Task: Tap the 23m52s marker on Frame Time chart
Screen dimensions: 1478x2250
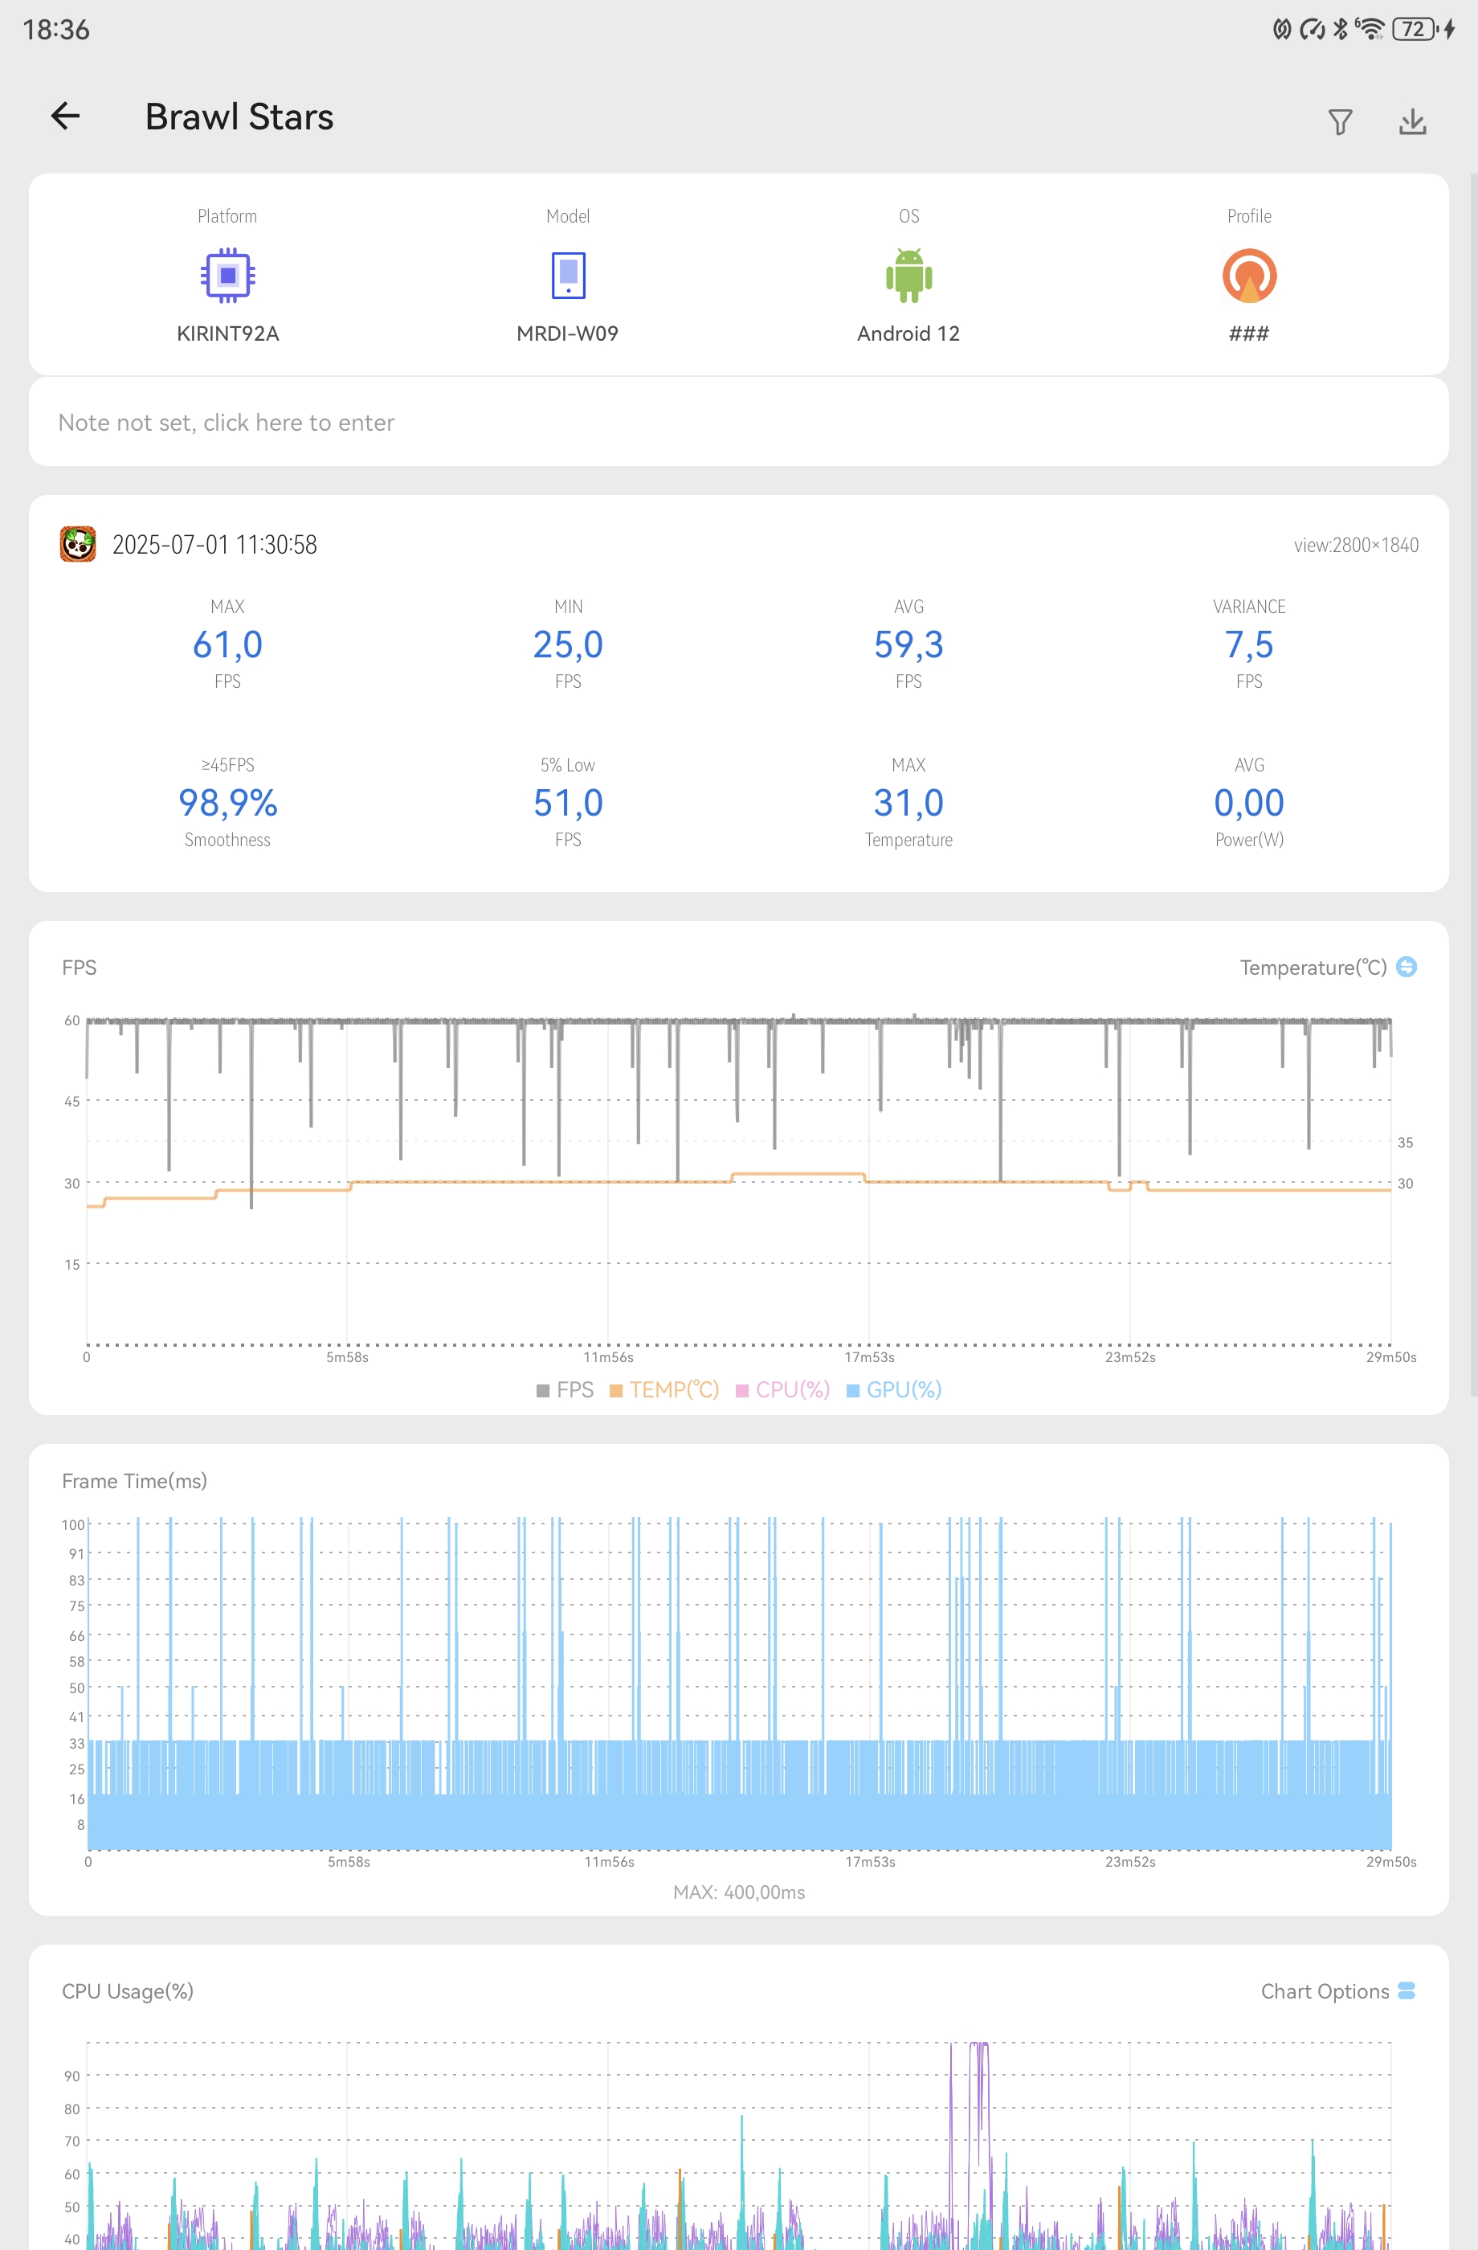Action: pos(1131,1861)
